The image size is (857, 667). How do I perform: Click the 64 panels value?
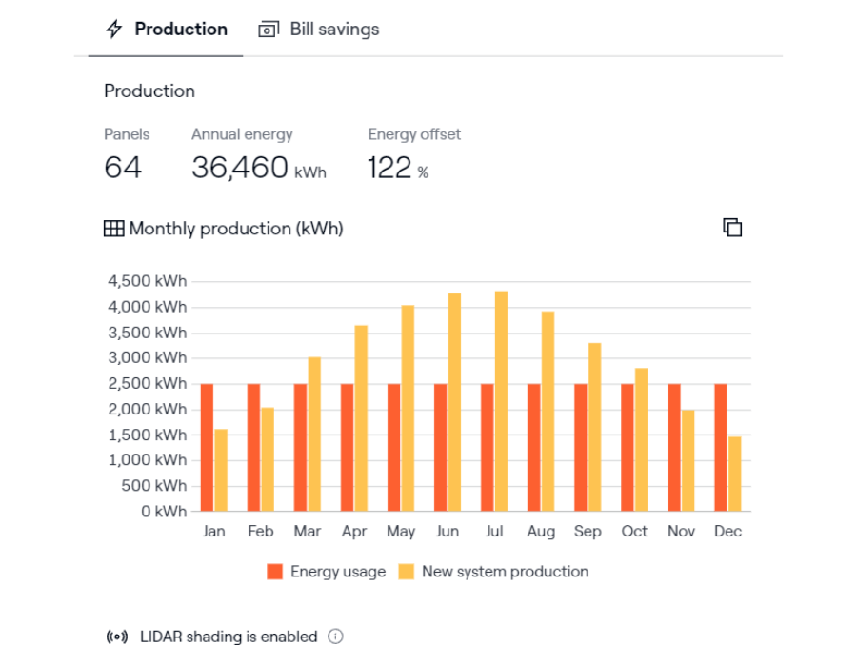[x=123, y=168]
